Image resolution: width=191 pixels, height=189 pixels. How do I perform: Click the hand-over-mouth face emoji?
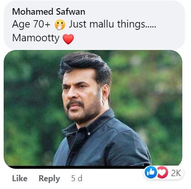[60, 25]
